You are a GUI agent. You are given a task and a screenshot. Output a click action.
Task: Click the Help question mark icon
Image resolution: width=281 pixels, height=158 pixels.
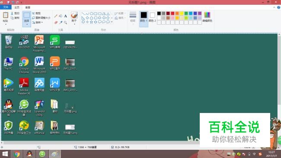click(x=279, y=7)
